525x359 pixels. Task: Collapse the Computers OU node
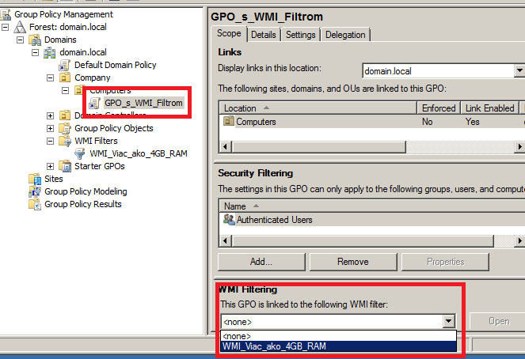tap(65, 91)
